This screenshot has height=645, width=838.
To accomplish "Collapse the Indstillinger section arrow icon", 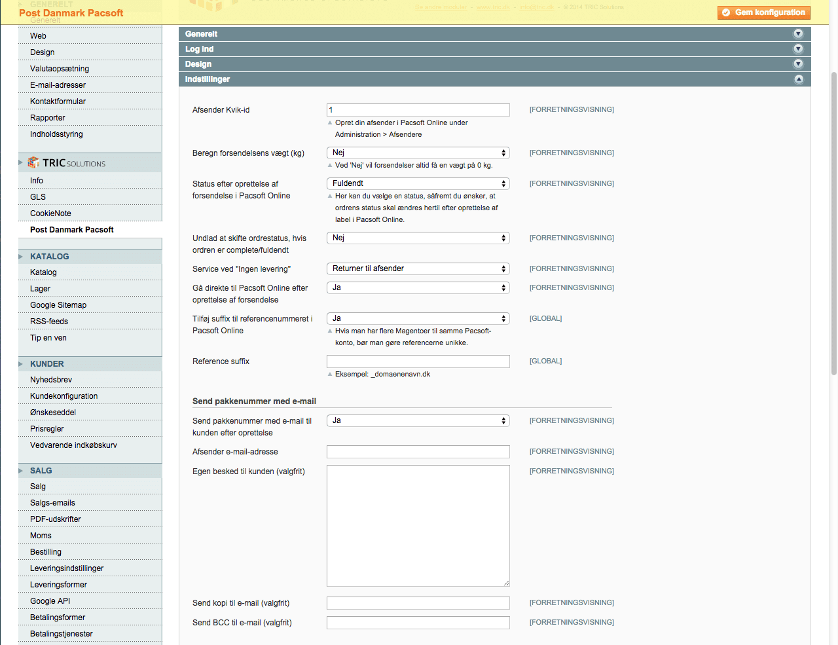I will (798, 79).
